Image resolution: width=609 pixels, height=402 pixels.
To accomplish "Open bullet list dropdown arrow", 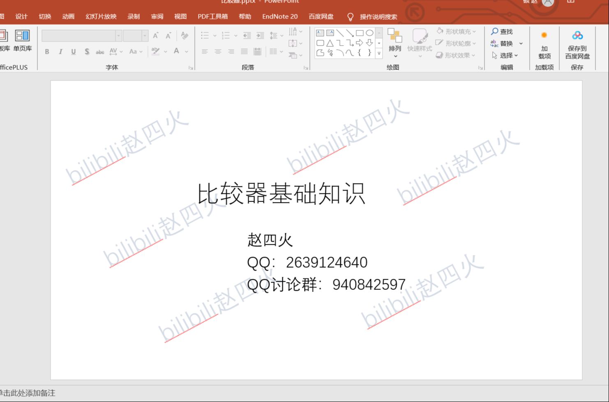I will coord(215,36).
